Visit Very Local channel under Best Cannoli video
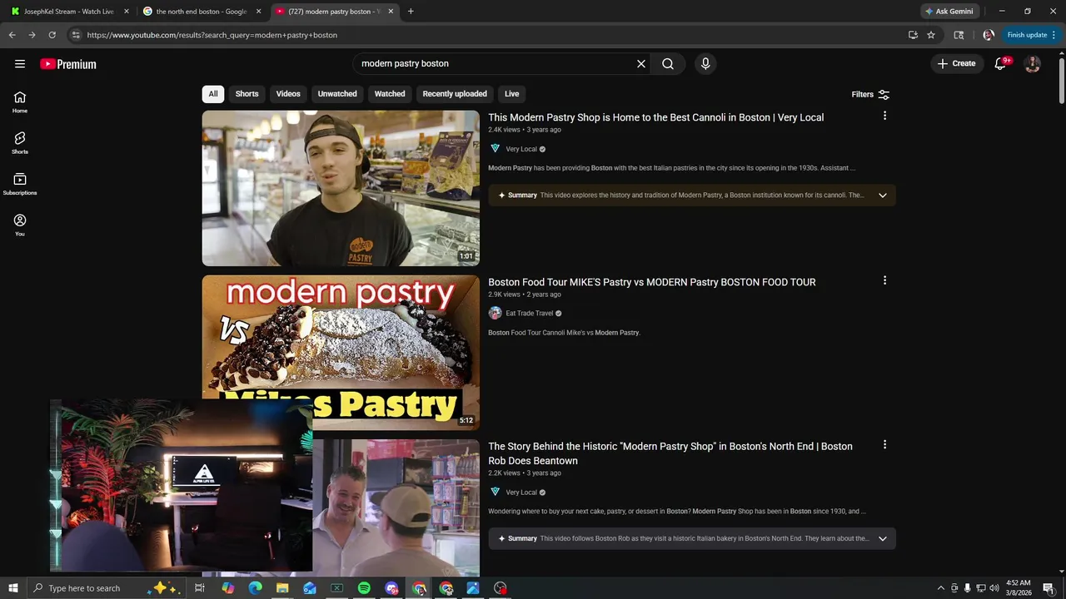 (x=521, y=149)
